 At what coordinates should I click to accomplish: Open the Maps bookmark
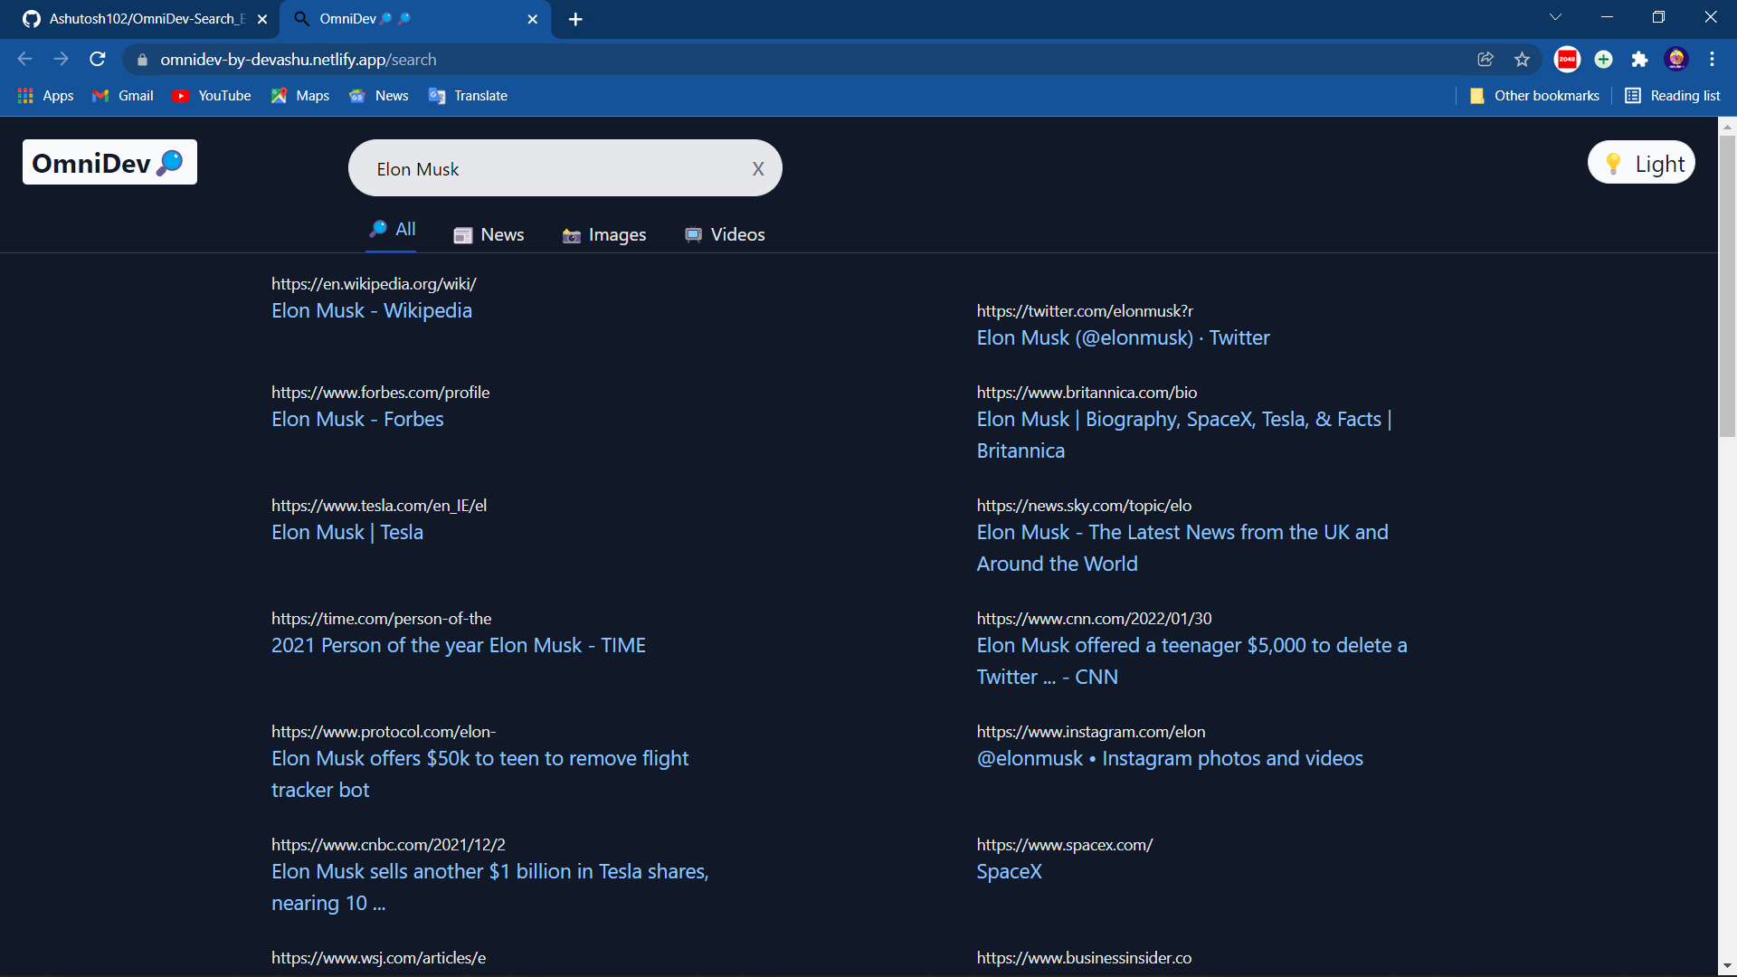point(300,96)
